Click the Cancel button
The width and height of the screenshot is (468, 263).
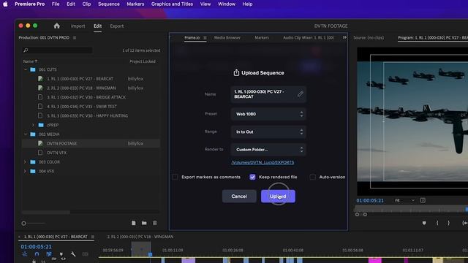point(239,197)
